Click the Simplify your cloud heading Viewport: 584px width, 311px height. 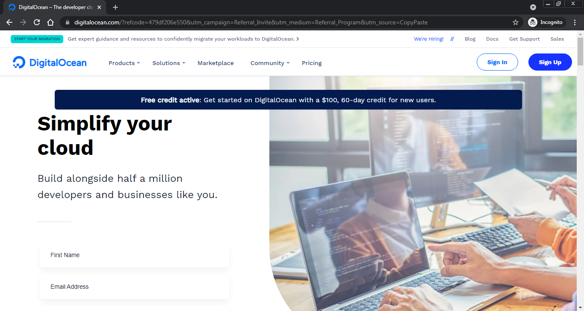tap(105, 136)
